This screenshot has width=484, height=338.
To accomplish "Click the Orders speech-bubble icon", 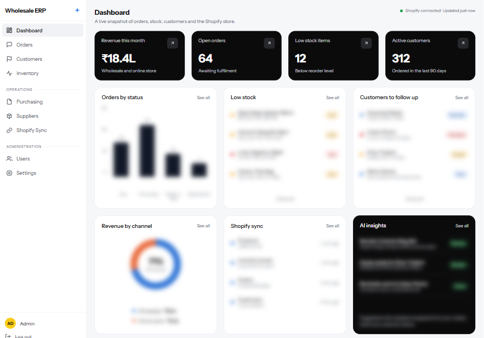I will click(9, 44).
